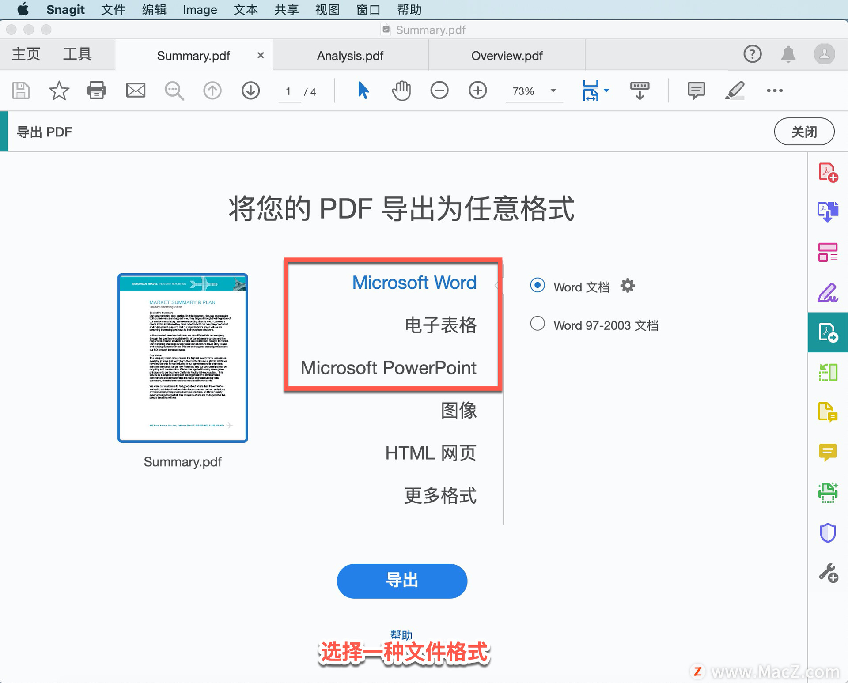Zoom in with plus icon

click(x=478, y=91)
